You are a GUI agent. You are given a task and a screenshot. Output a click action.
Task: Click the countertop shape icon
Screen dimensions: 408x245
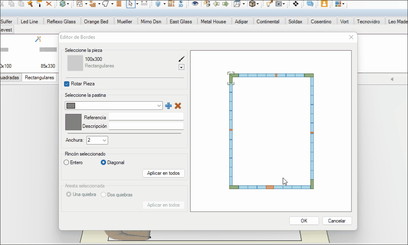point(106,4)
